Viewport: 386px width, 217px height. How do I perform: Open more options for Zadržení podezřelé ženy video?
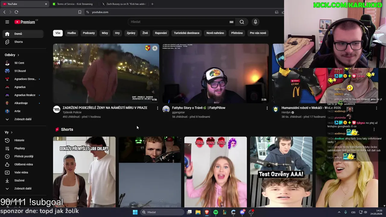pyautogui.click(x=157, y=108)
